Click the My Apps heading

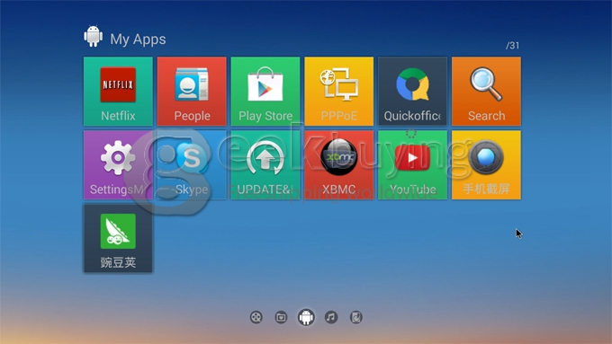tap(138, 40)
